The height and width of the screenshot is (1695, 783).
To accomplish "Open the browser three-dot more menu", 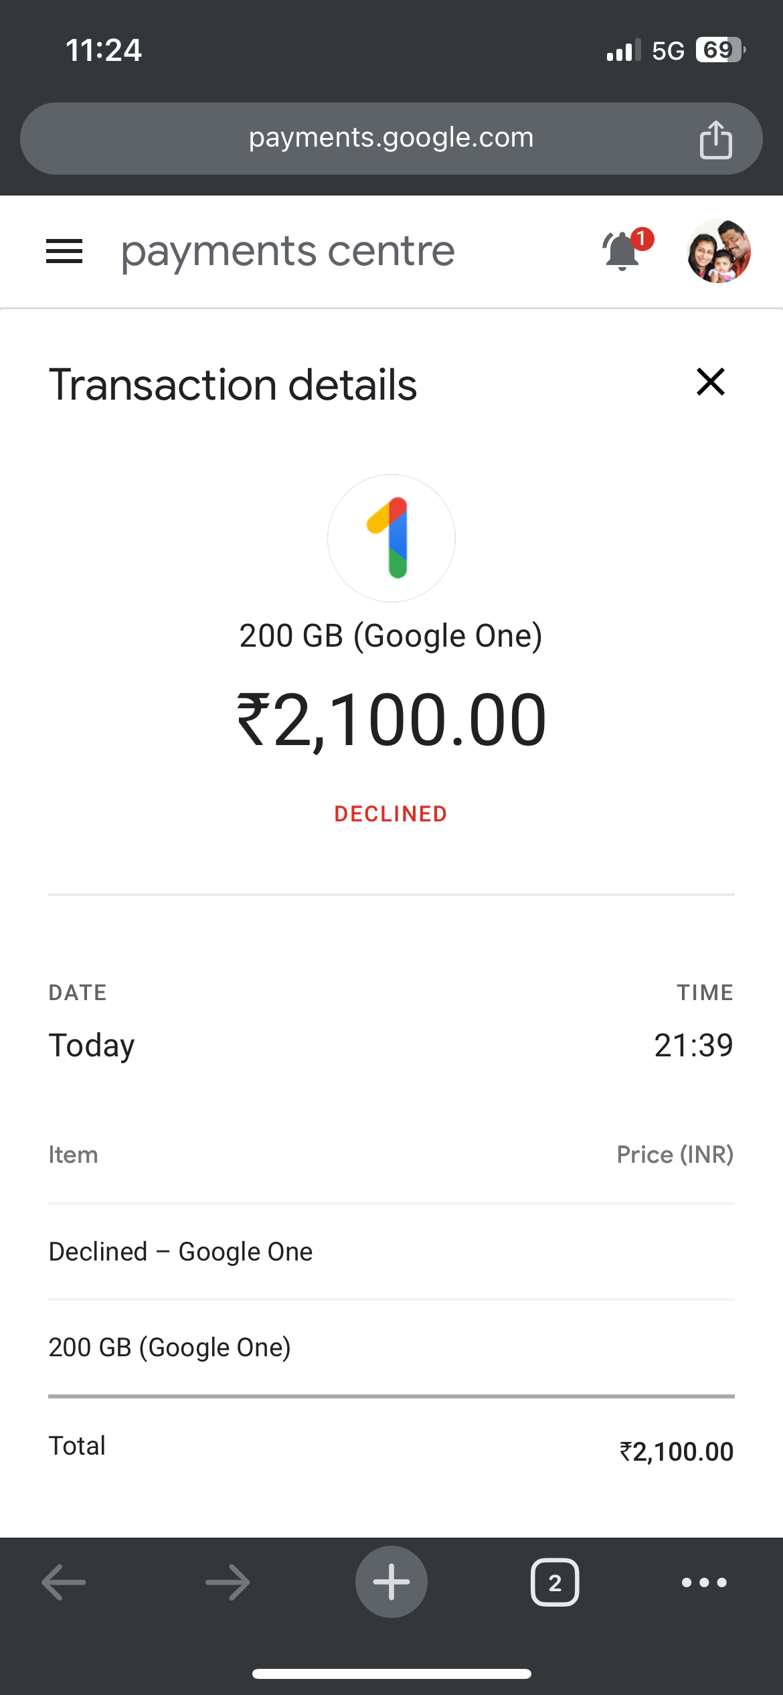I will tap(704, 1583).
